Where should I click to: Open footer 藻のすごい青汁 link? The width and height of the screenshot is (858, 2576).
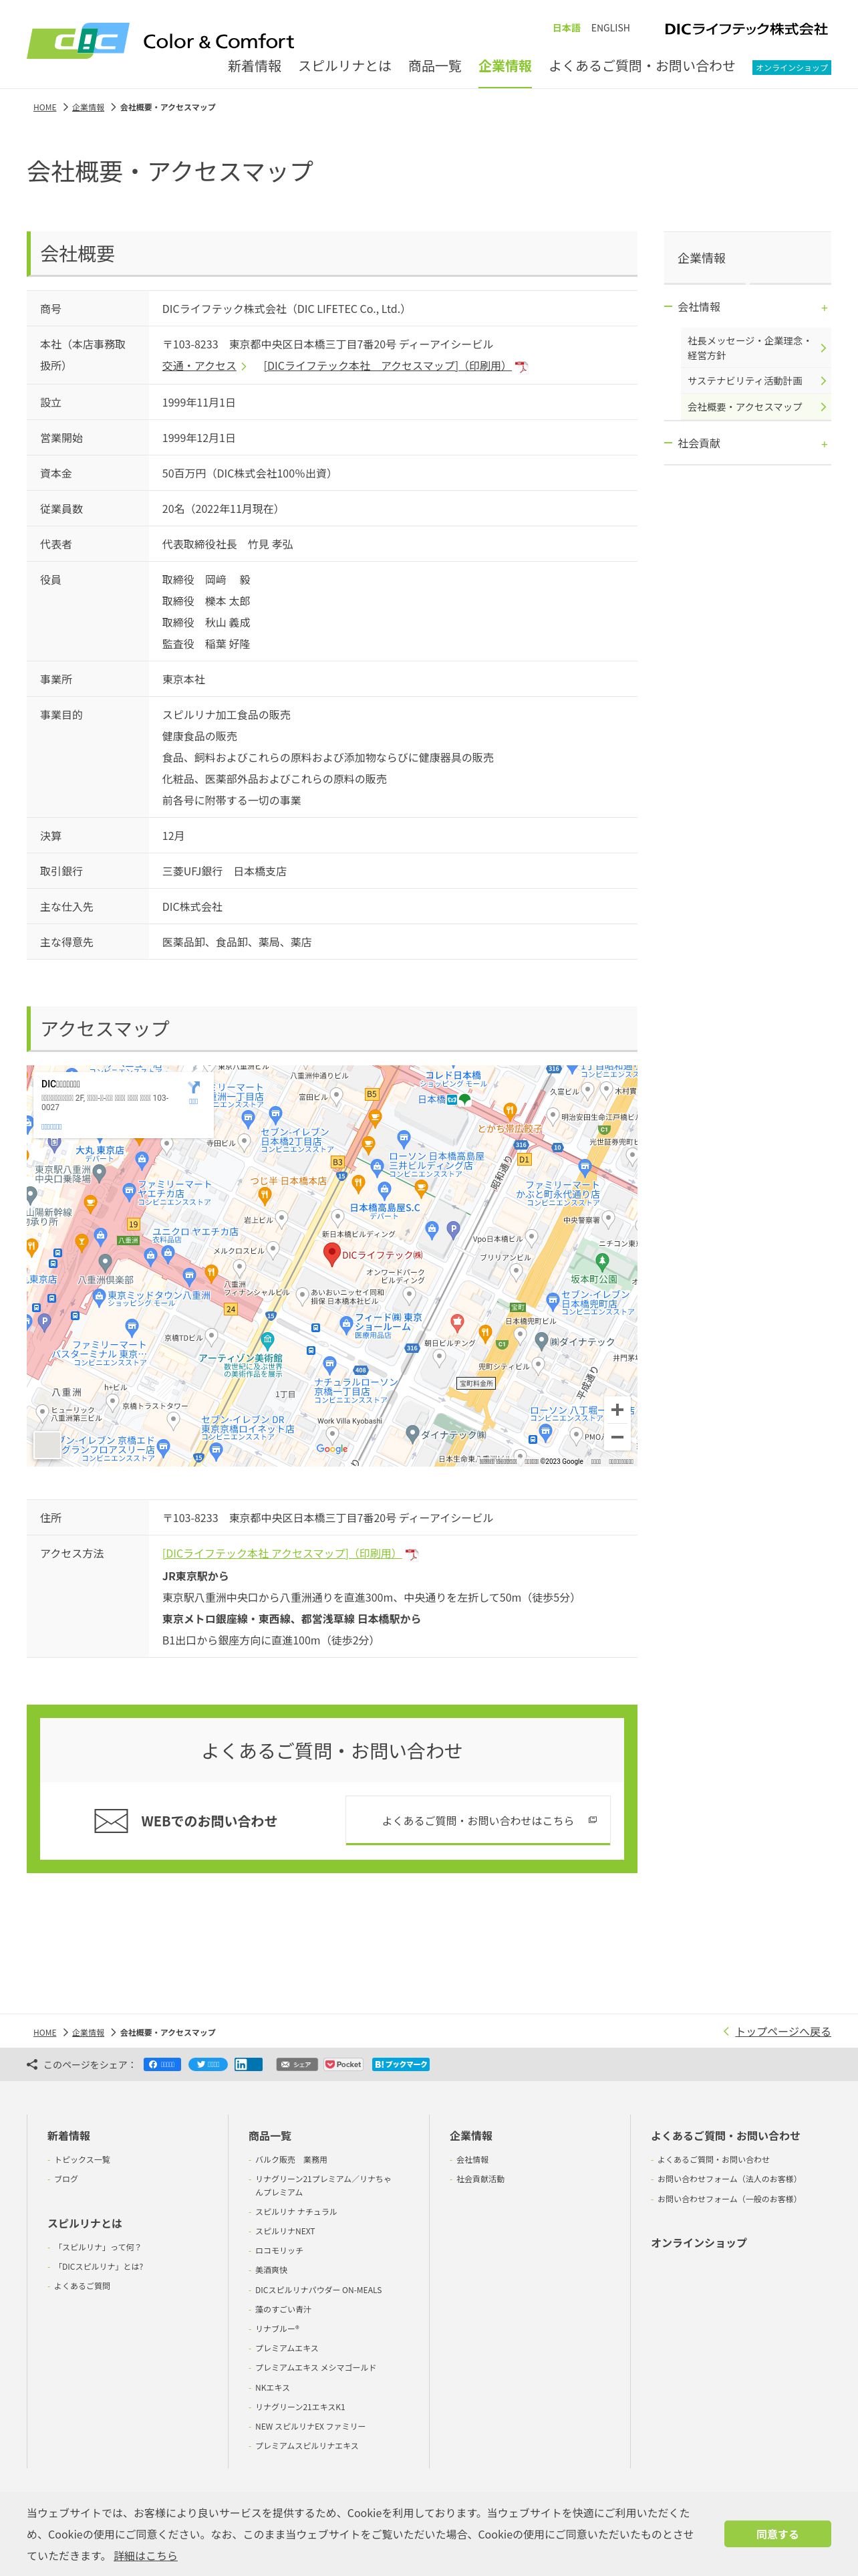[x=283, y=2309]
